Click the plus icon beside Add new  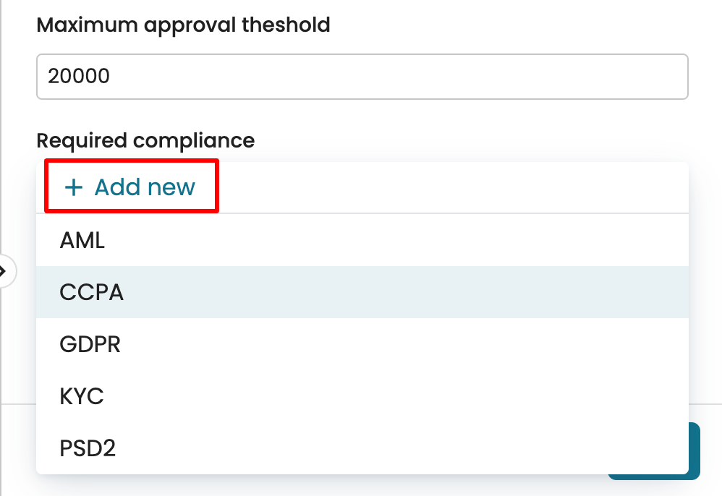point(73,188)
